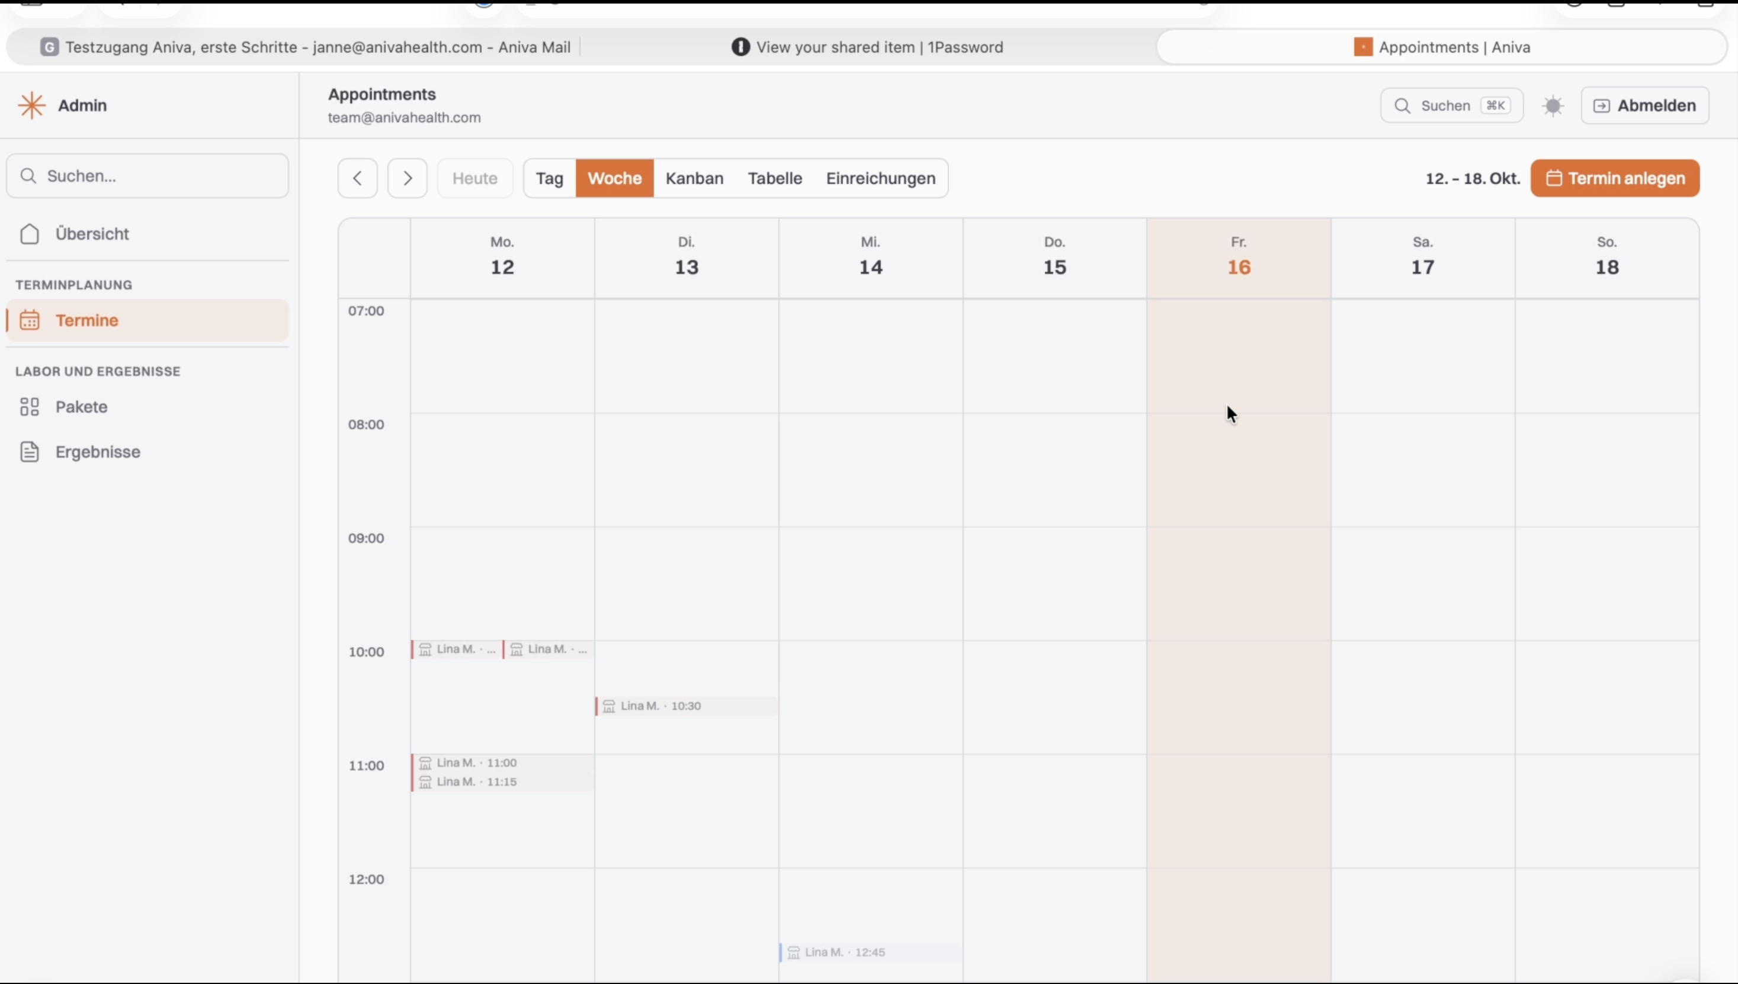The width and height of the screenshot is (1738, 984).
Task: Select the Woche view tab
Action: tap(614, 178)
